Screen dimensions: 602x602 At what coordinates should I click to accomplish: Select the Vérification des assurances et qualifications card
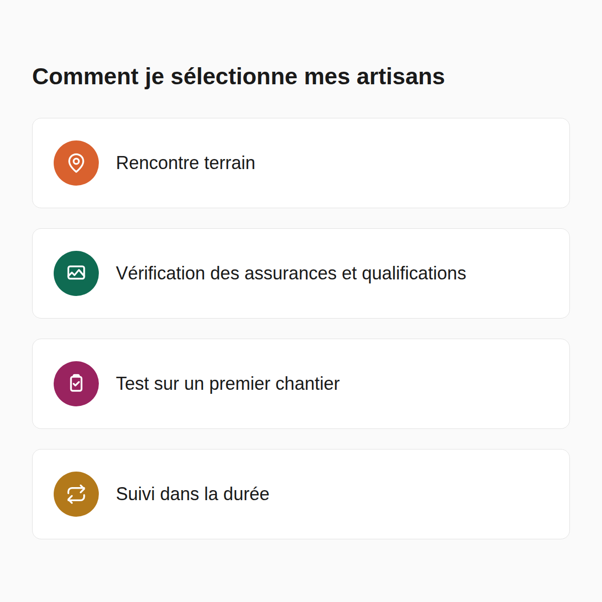click(301, 273)
